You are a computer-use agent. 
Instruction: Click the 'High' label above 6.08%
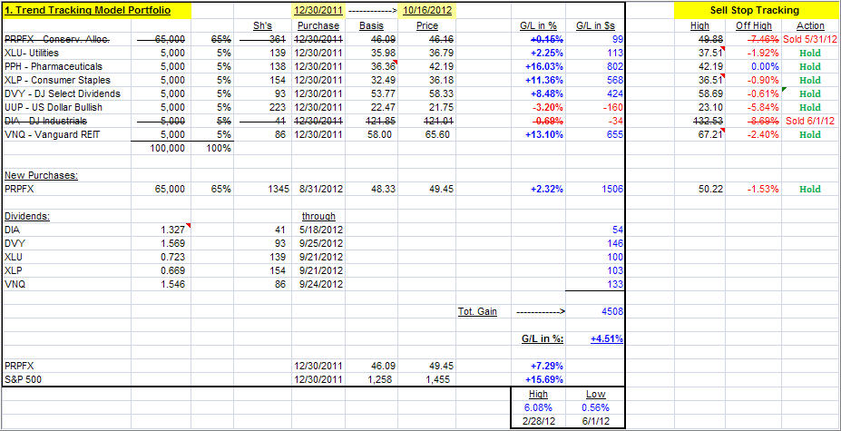[x=538, y=394]
